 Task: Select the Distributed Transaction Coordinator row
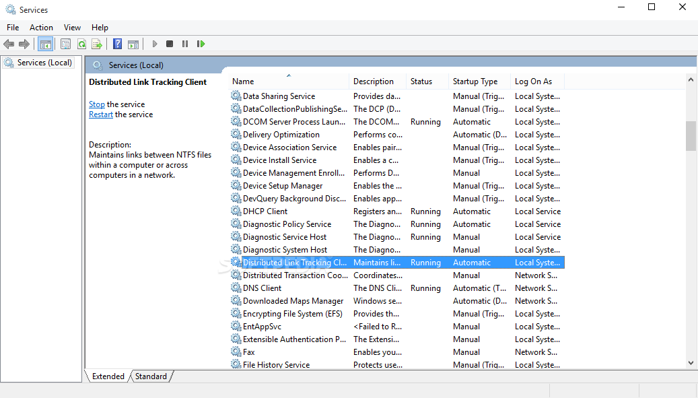[x=397, y=275]
